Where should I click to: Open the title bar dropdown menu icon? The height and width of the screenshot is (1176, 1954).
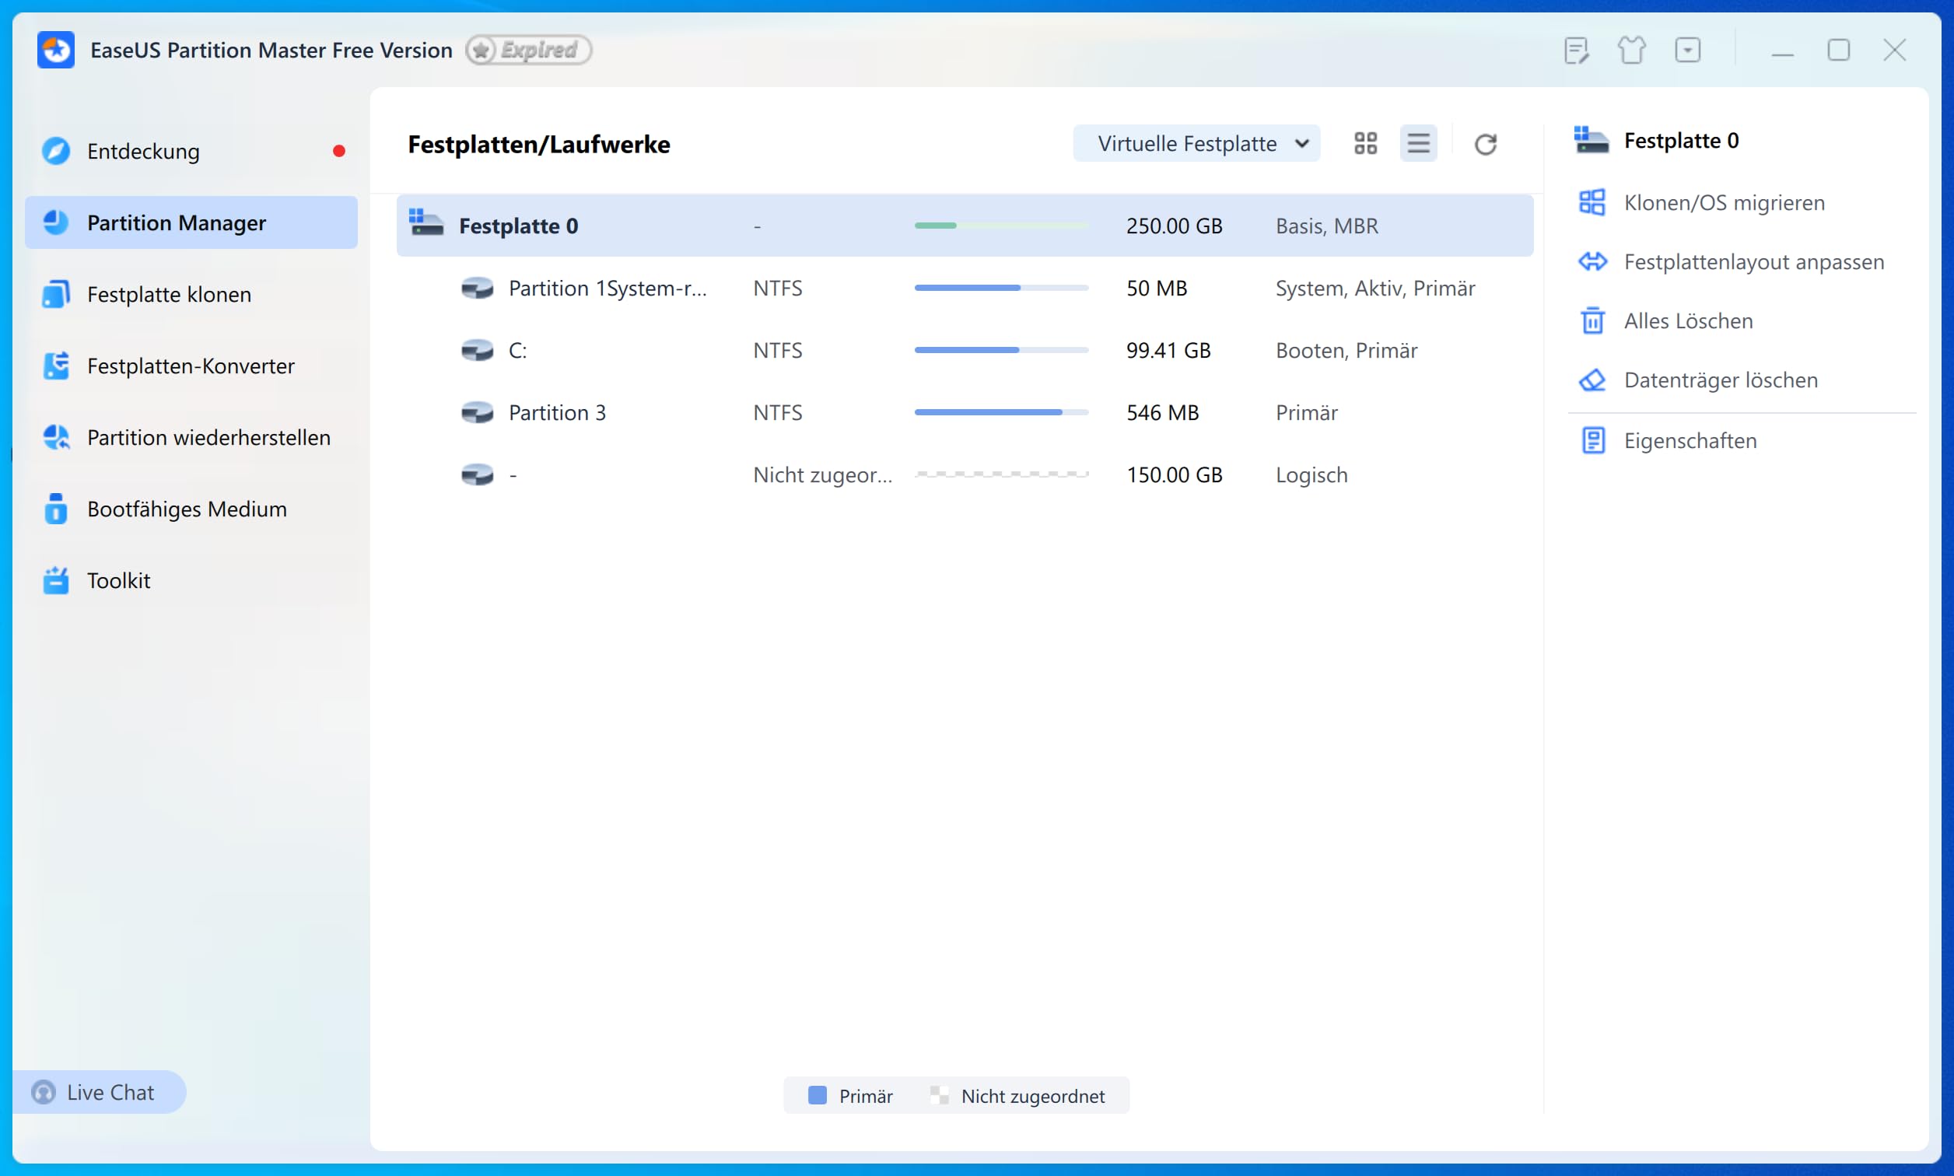pyautogui.click(x=1688, y=51)
